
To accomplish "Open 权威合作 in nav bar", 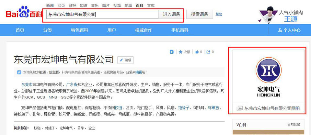I will [144, 30].
